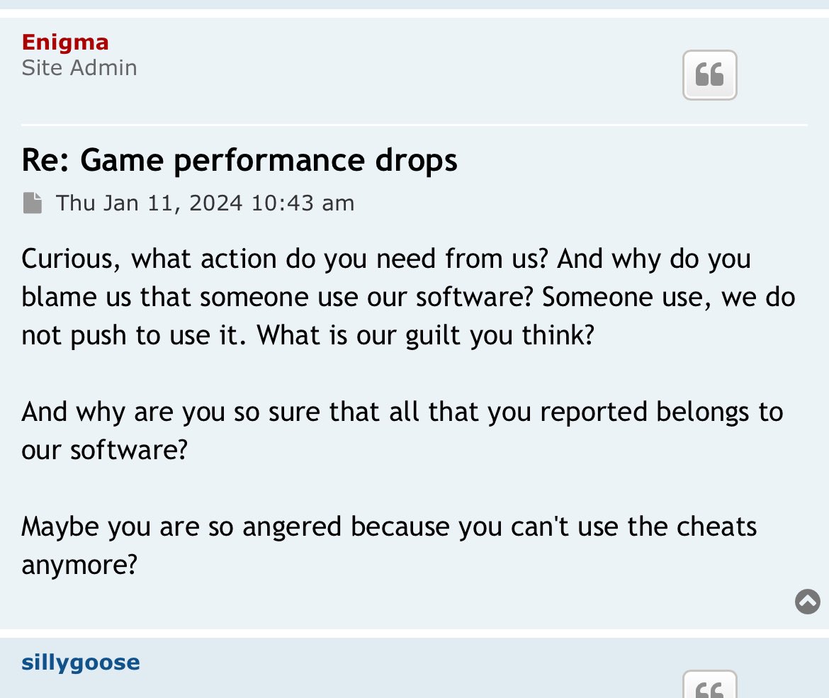Click the white separator above sillygoose's post
Viewport: 829px width, 698px height.
pos(414,633)
